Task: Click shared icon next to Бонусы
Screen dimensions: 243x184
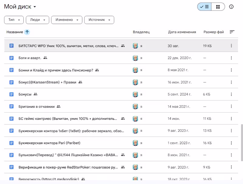Action: point(36,94)
